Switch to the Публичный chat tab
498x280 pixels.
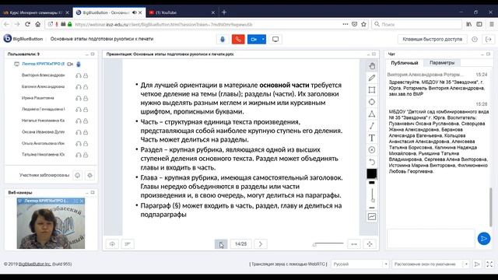point(405,63)
